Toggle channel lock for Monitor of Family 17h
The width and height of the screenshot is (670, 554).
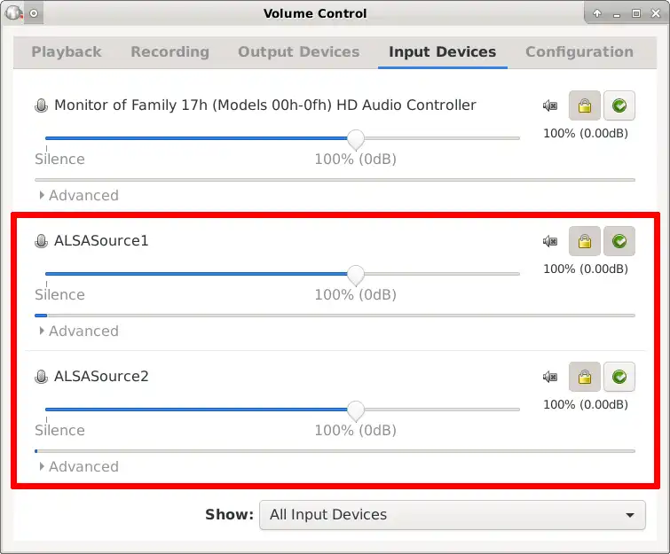[x=584, y=106]
